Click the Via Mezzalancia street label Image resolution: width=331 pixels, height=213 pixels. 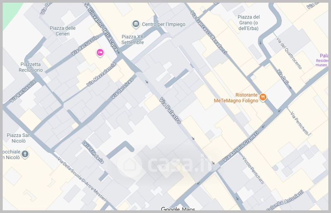coord(101,75)
